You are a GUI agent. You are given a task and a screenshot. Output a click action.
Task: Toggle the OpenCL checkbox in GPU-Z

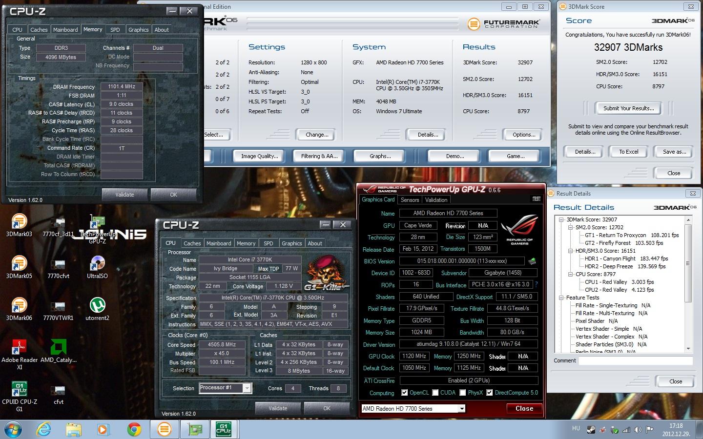tap(404, 393)
